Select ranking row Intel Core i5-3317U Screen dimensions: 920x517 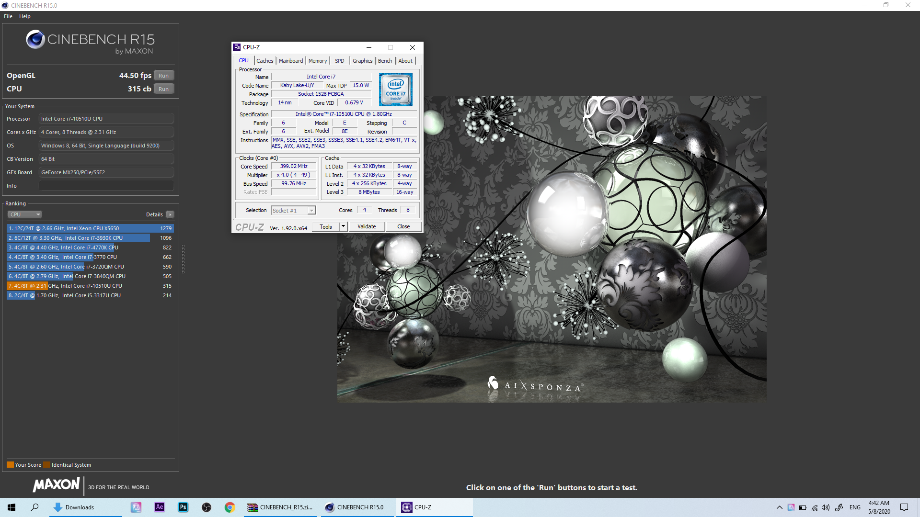90,295
